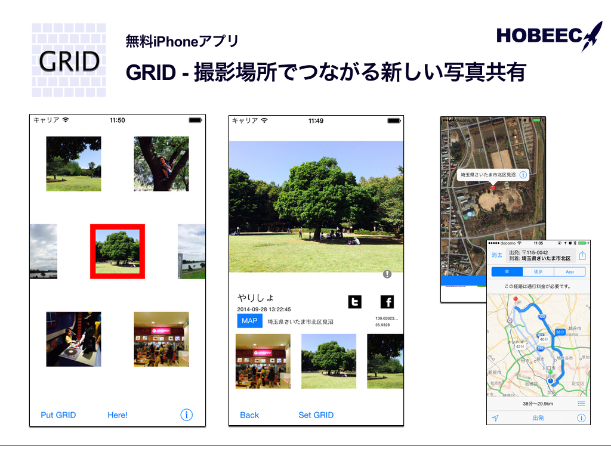Tap the 出発 start button

click(538, 418)
